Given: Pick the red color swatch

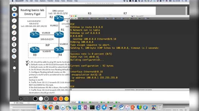Looking at the screenshot, I should pyautogui.click(x=55, y=99).
